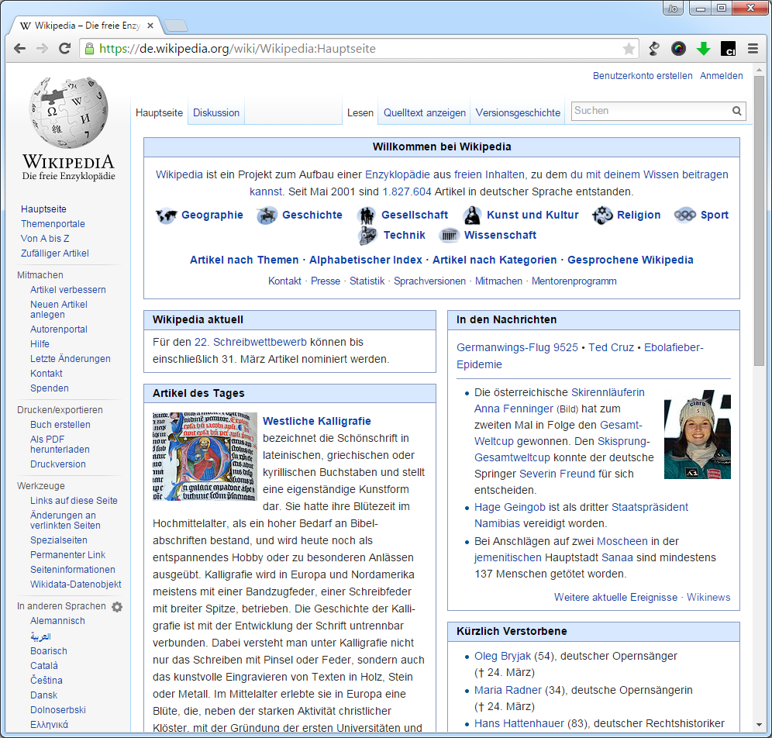The image size is (772, 738).
Task: Switch to the Diskussion tab
Action: click(x=216, y=112)
